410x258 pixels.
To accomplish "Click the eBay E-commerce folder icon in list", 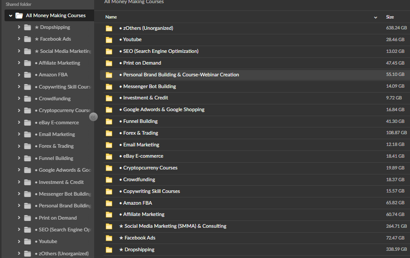I will tap(109, 156).
